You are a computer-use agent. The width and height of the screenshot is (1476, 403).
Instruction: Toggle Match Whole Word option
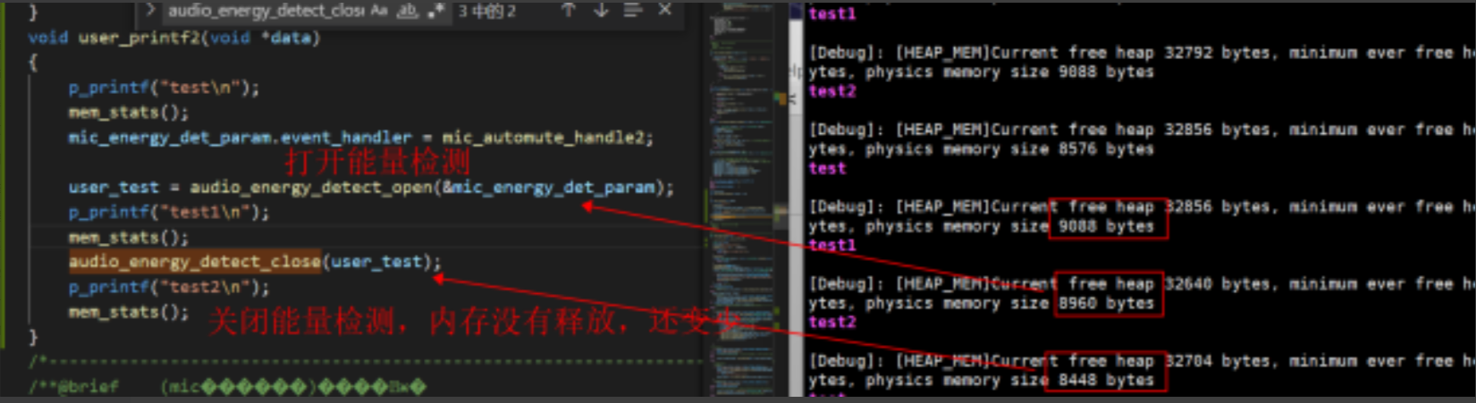pos(408,11)
